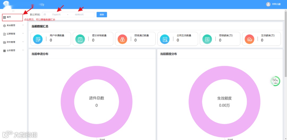Open the 财务管理 menu

click(13, 42)
